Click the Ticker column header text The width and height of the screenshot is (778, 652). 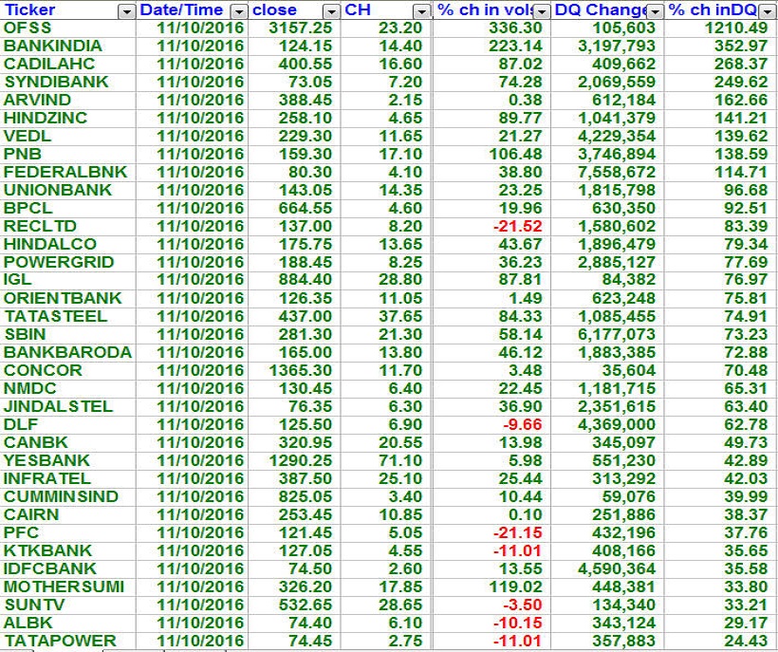[x=29, y=10]
